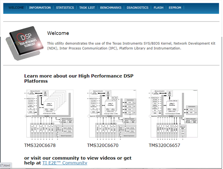223x169 pixels.
Task: Open the TMS320C6678 block diagram thumbnail
Action: click(x=49, y=114)
